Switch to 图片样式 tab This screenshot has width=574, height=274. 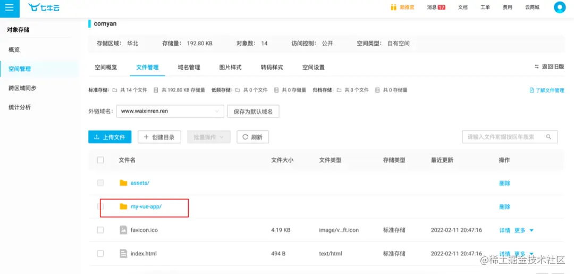230,68
